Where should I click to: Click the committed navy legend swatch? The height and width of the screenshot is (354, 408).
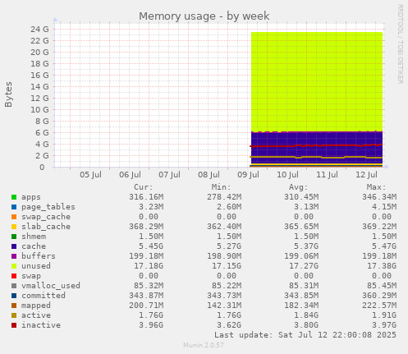pos(14,296)
